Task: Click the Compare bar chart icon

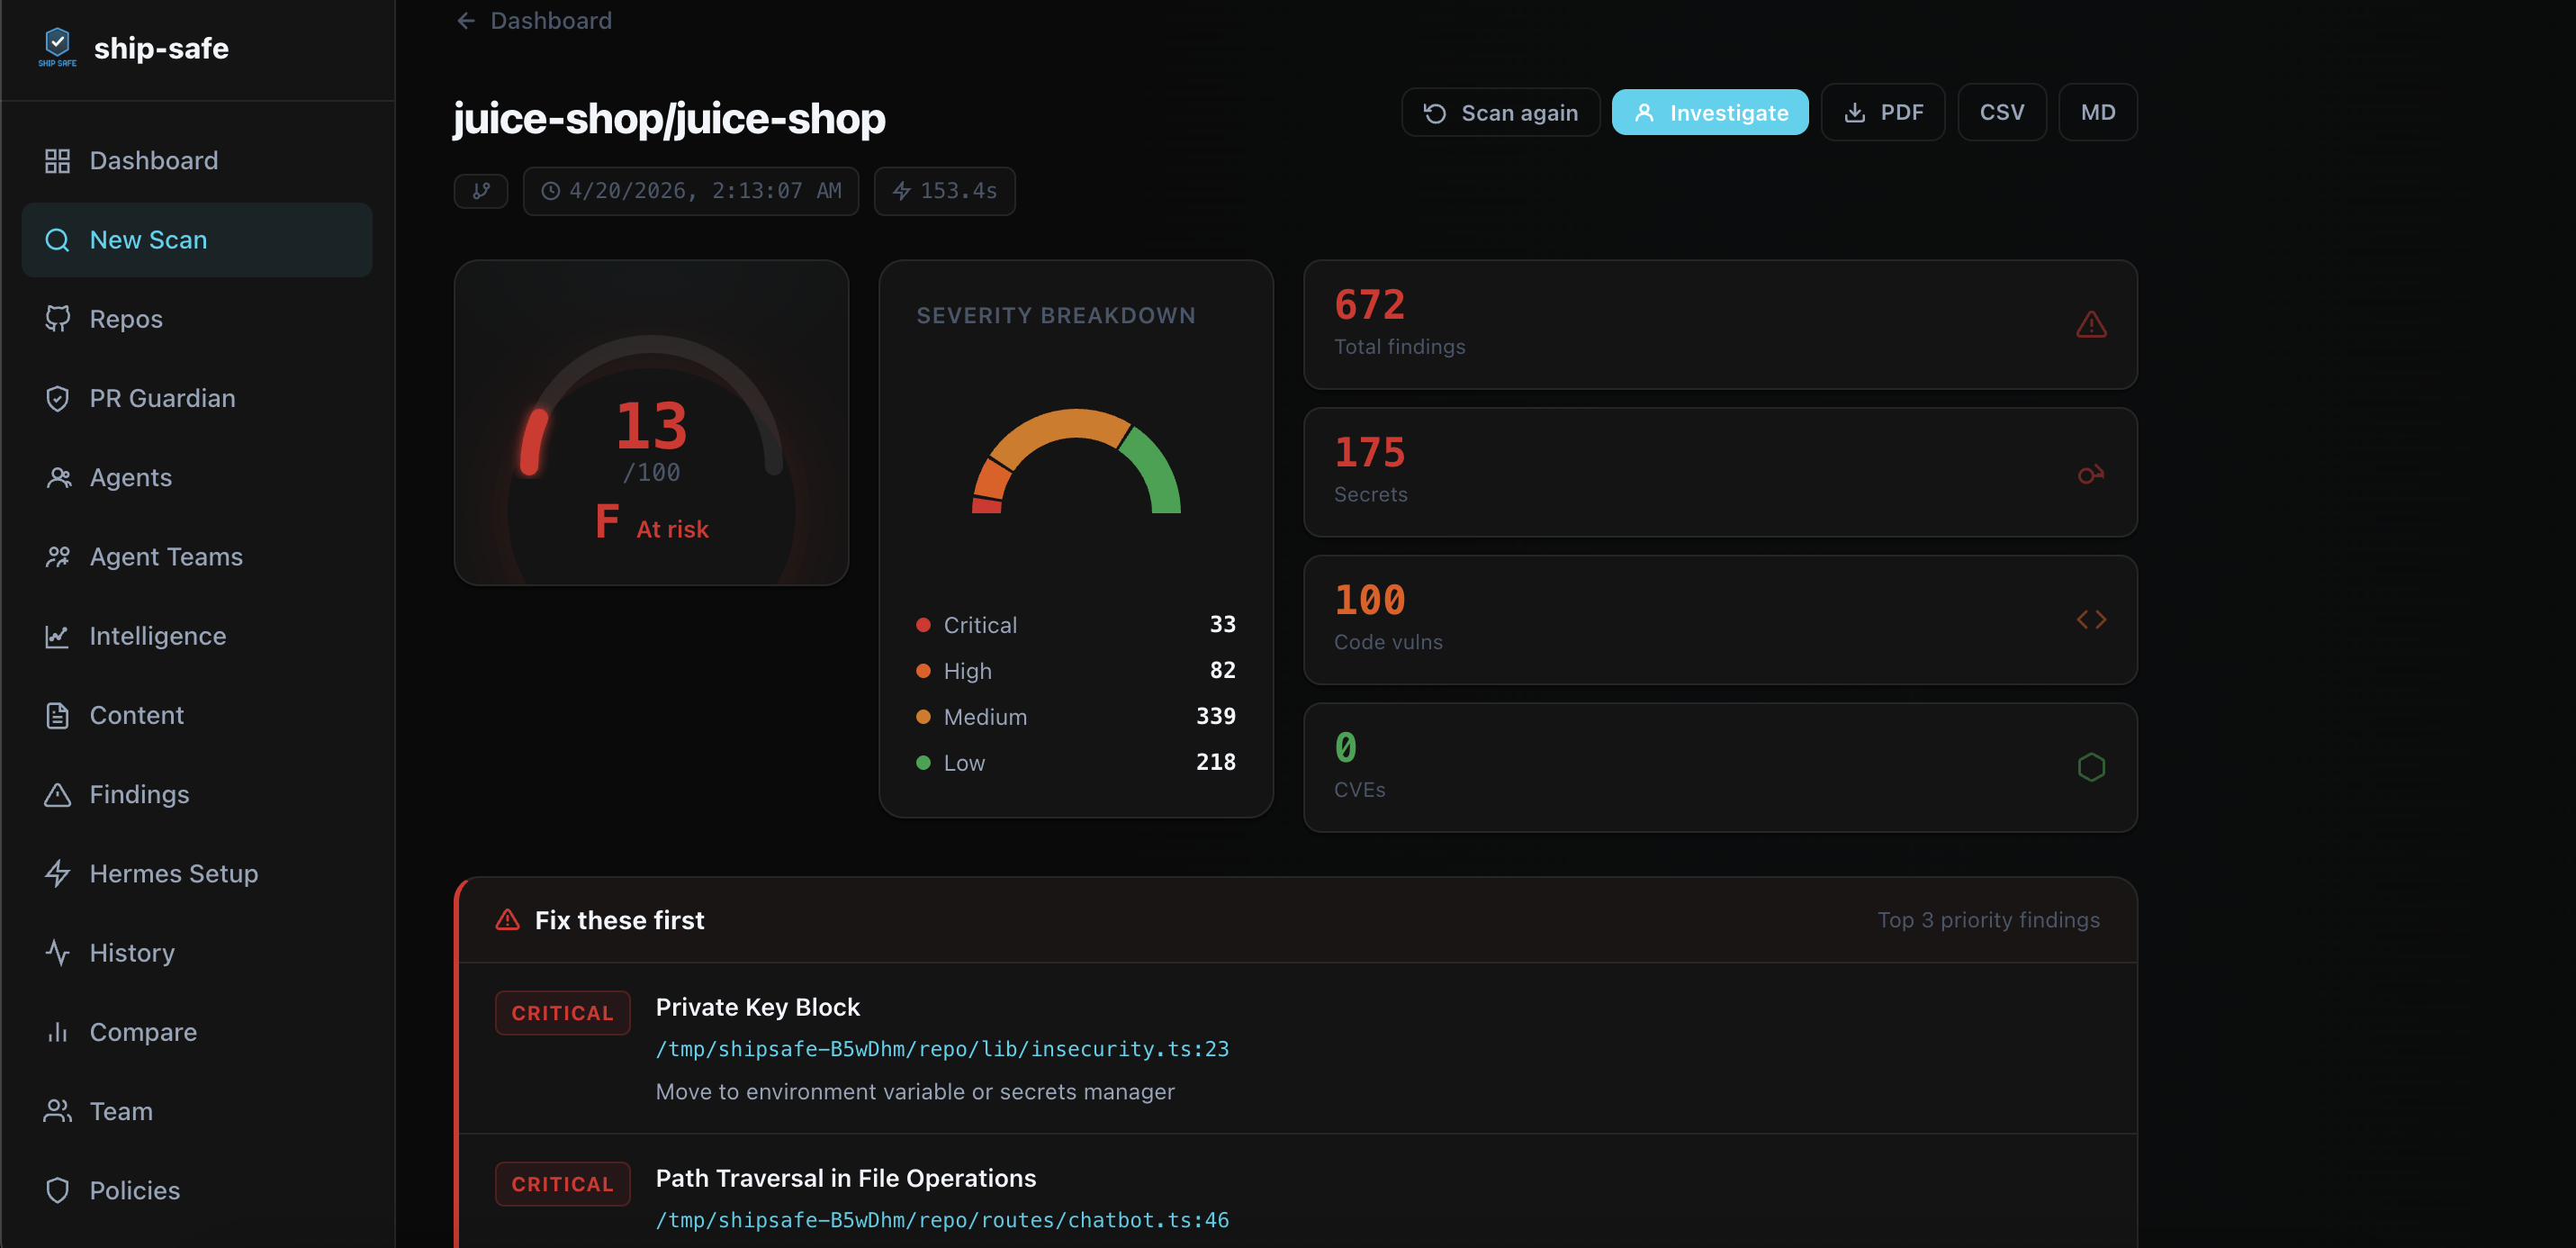Action: (57, 1032)
